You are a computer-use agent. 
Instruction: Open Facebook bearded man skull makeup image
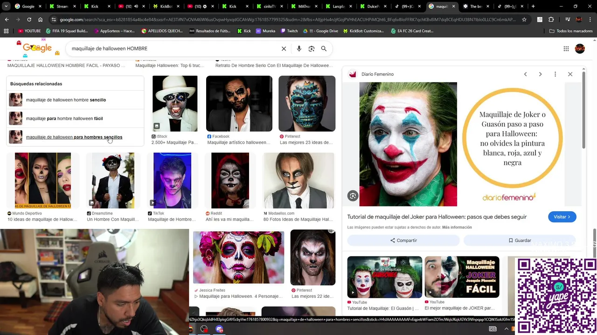coord(239,104)
